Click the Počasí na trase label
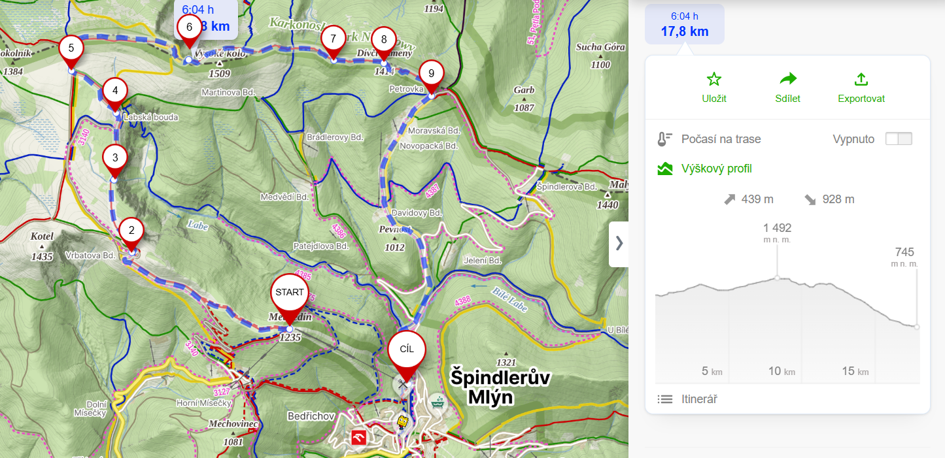 point(721,139)
